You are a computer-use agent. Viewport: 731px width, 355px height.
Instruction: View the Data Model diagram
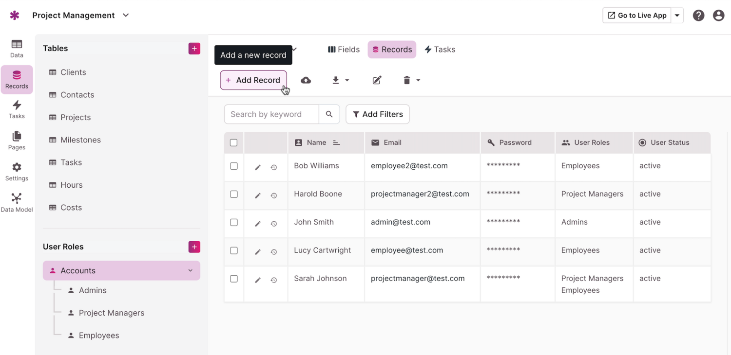[x=16, y=202]
